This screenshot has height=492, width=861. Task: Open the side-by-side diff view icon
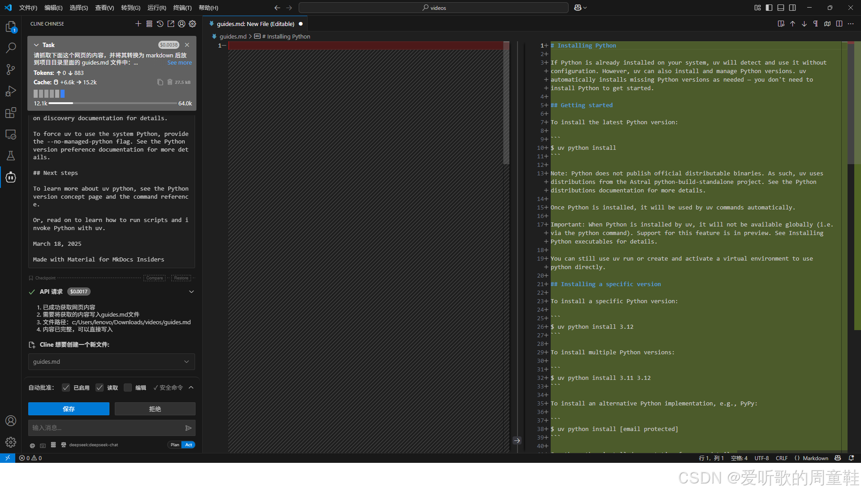781,24
